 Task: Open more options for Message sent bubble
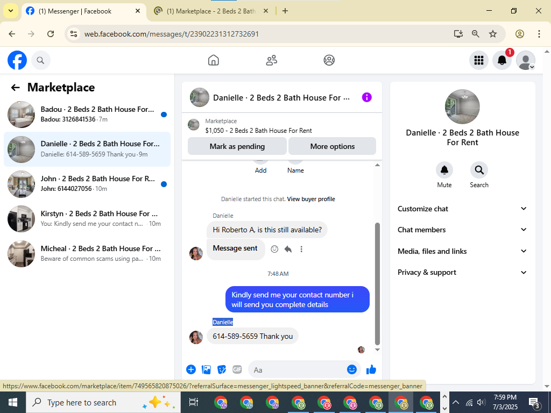[x=301, y=249]
